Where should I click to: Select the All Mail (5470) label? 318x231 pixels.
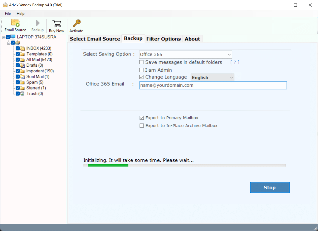pyautogui.click(x=39, y=60)
